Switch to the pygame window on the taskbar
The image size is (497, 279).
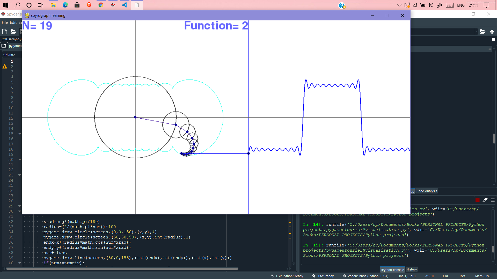coord(137,5)
